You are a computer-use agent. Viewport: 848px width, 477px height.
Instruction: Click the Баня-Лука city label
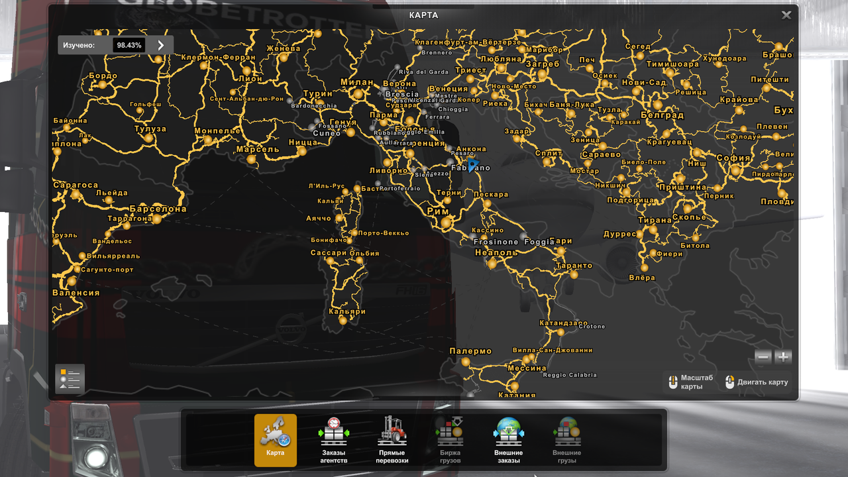tap(572, 105)
